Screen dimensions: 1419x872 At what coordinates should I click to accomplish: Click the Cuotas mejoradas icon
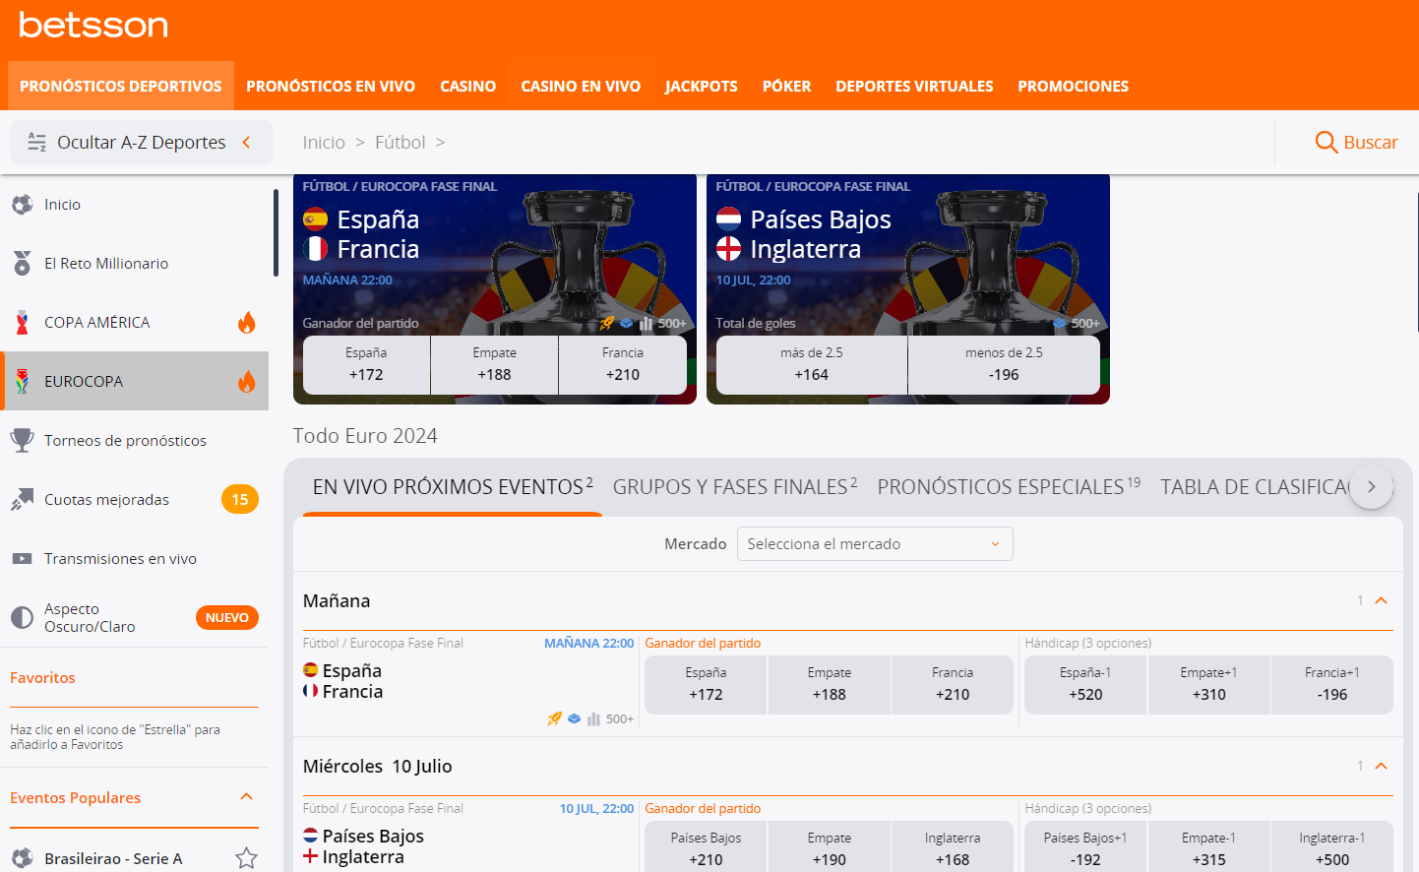pyautogui.click(x=22, y=500)
